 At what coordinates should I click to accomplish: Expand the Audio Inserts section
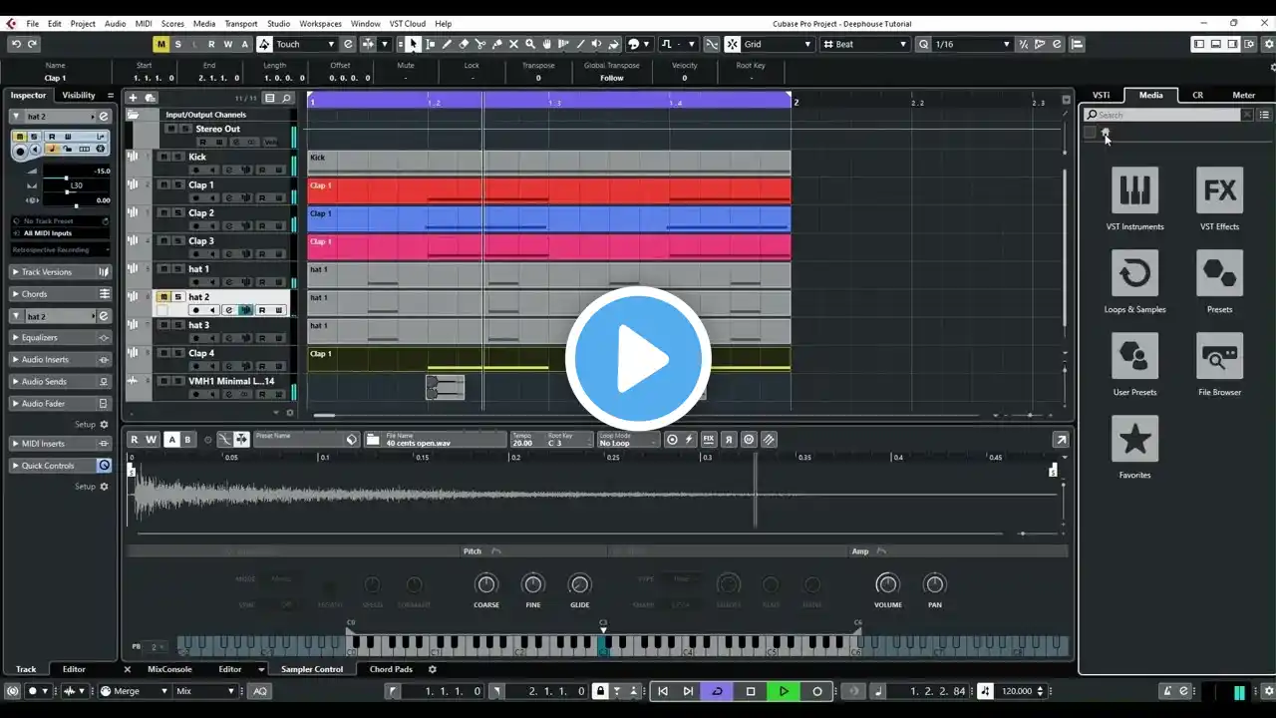(61, 360)
